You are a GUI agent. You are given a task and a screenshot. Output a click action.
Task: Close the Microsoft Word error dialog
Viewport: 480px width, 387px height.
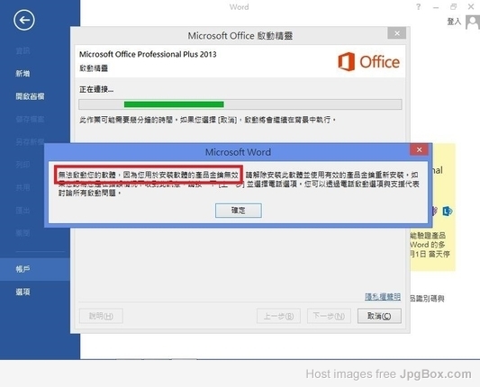419,149
